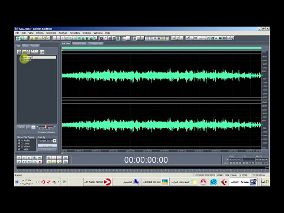Switch to the Edit View tab

pyautogui.click(x=66, y=43)
